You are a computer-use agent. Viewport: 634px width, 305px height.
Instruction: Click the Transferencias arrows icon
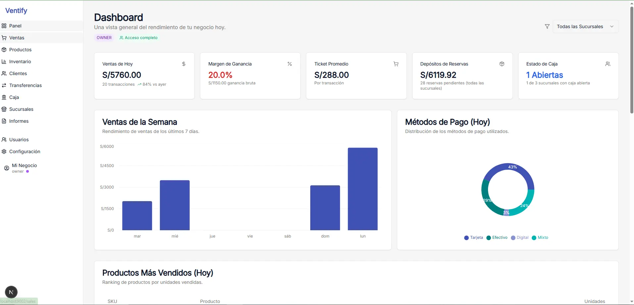pos(4,85)
